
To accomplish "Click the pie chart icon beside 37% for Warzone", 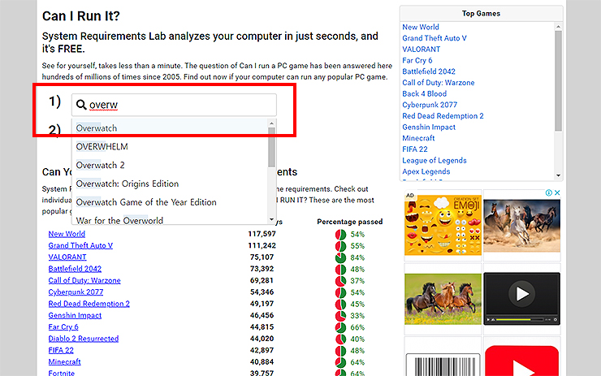I will pyautogui.click(x=340, y=281).
